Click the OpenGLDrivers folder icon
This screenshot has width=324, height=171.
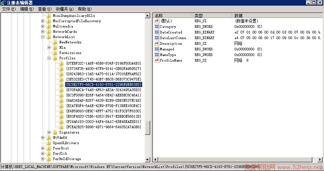[x=49, y=143]
